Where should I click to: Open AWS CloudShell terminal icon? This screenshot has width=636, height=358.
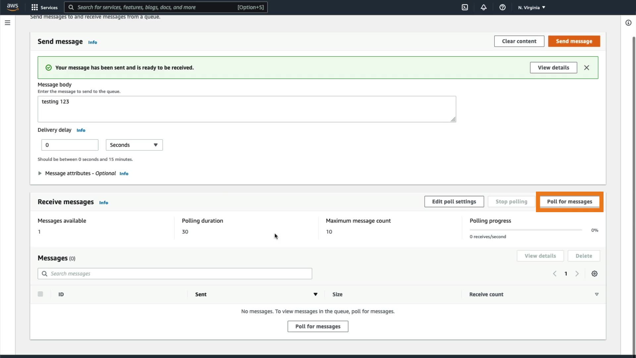(x=465, y=7)
